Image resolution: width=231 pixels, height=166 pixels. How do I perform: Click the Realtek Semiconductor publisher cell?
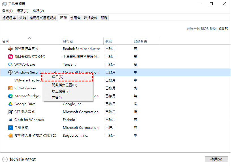click(82, 49)
